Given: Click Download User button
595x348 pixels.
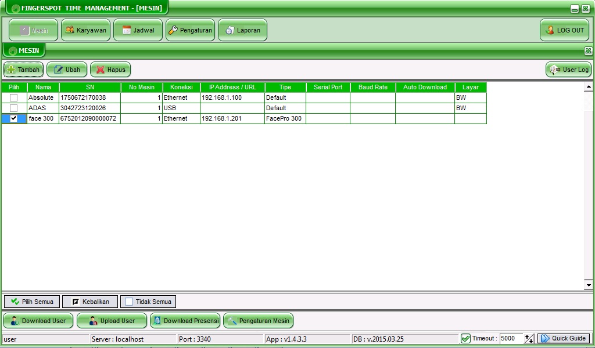Looking at the screenshot, I should [x=38, y=321].
